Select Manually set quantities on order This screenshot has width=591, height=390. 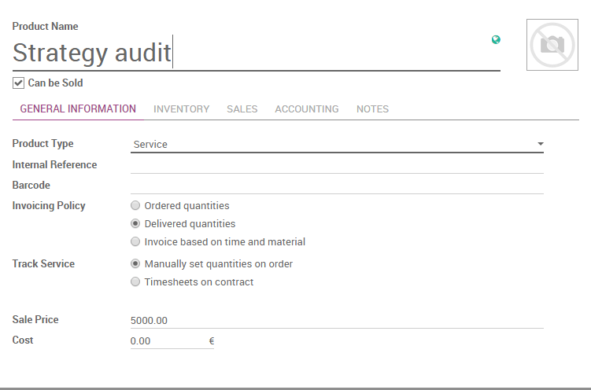136,264
